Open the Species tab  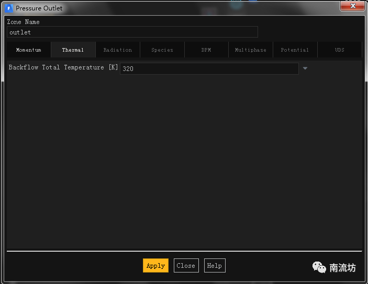click(162, 50)
